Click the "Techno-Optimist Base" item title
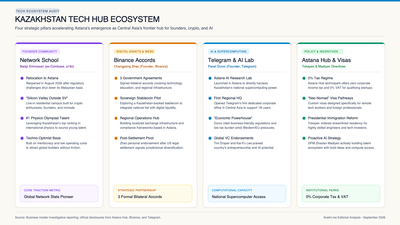 pyautogui.click(x=43, y=138)
